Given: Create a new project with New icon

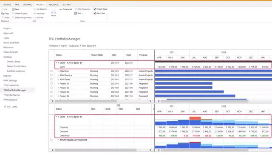Looking at the screenshot, I should tap(13, 9).
